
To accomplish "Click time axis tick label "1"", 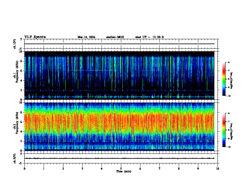I will tap(44, 169).
